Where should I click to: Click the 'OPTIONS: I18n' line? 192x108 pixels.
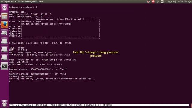pos(17,12)
